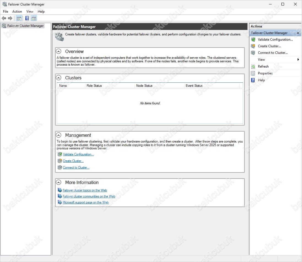Collapse the Management section
This screenshot has width=302, height=262.
point(59,135)
